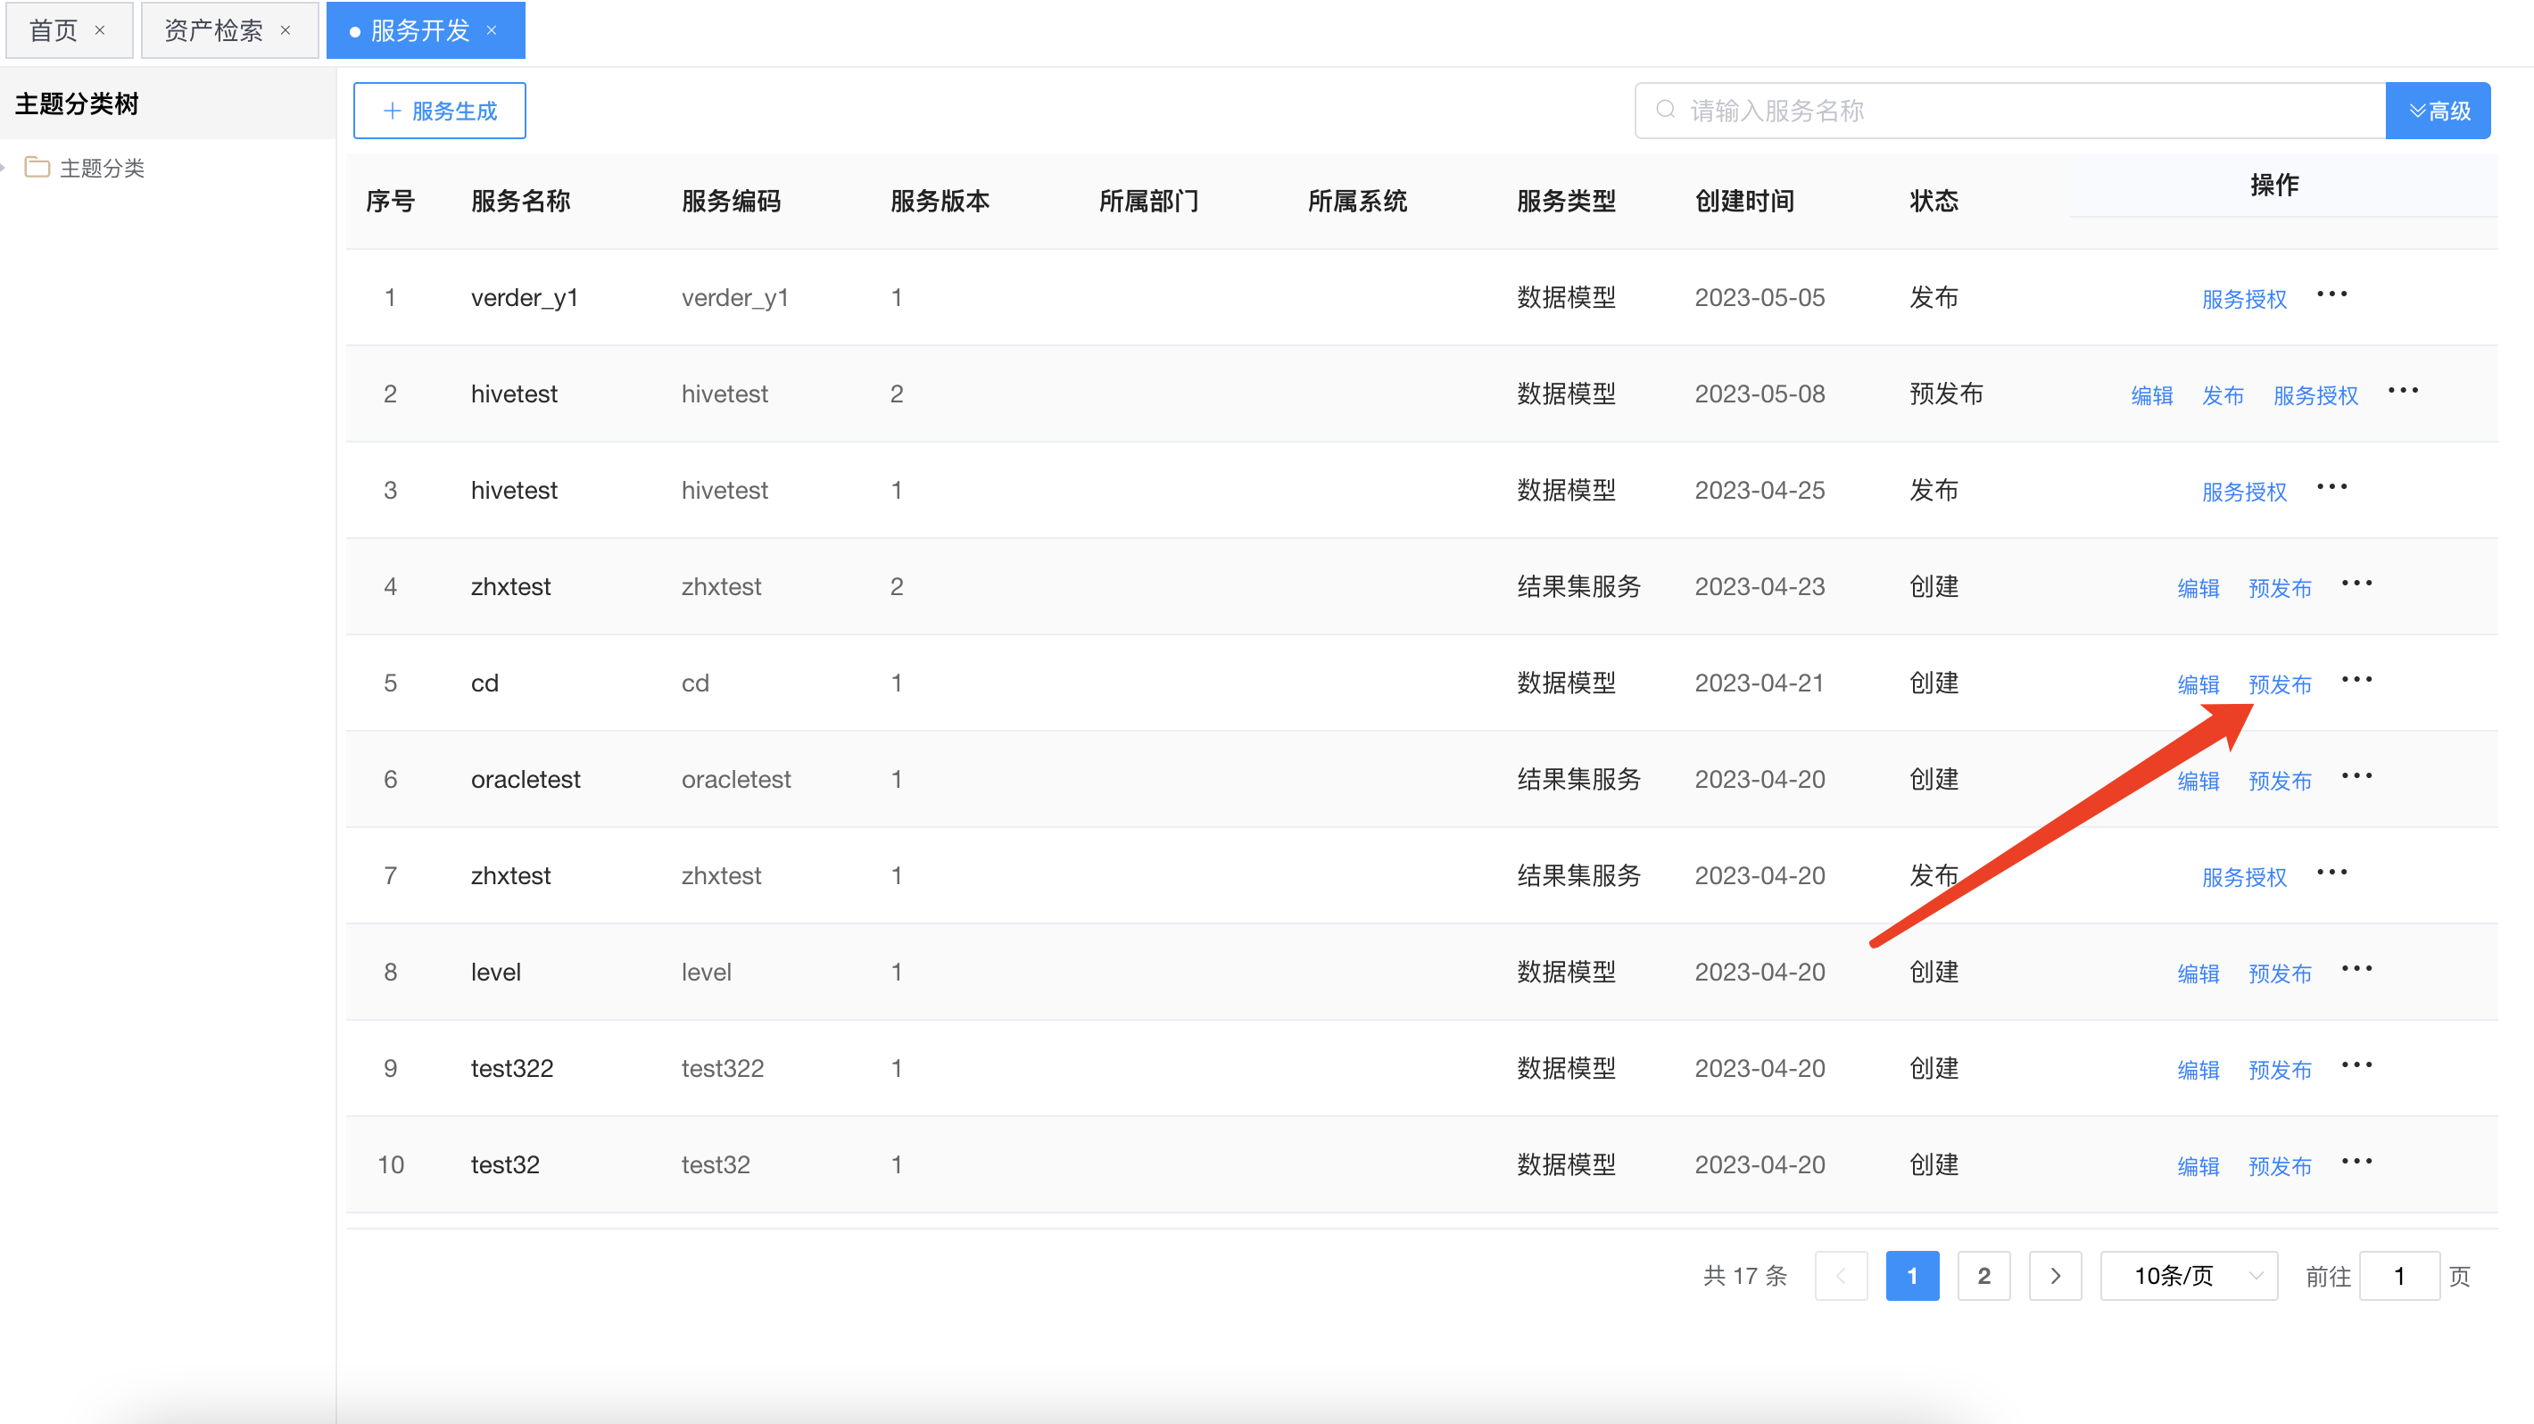Open more actions for hivetest version 2
The height and width of the screenshot is (1424, 2534).
coord(2403,391)
